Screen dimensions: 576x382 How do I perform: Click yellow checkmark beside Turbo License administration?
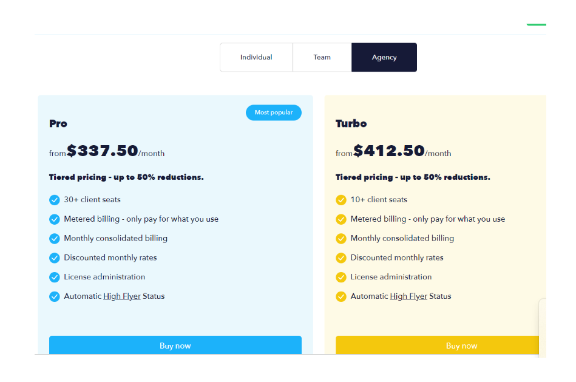[x=341, y=277]
